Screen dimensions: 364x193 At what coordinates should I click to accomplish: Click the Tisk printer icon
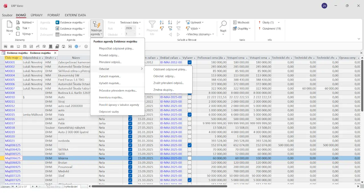tap(18, 28)
